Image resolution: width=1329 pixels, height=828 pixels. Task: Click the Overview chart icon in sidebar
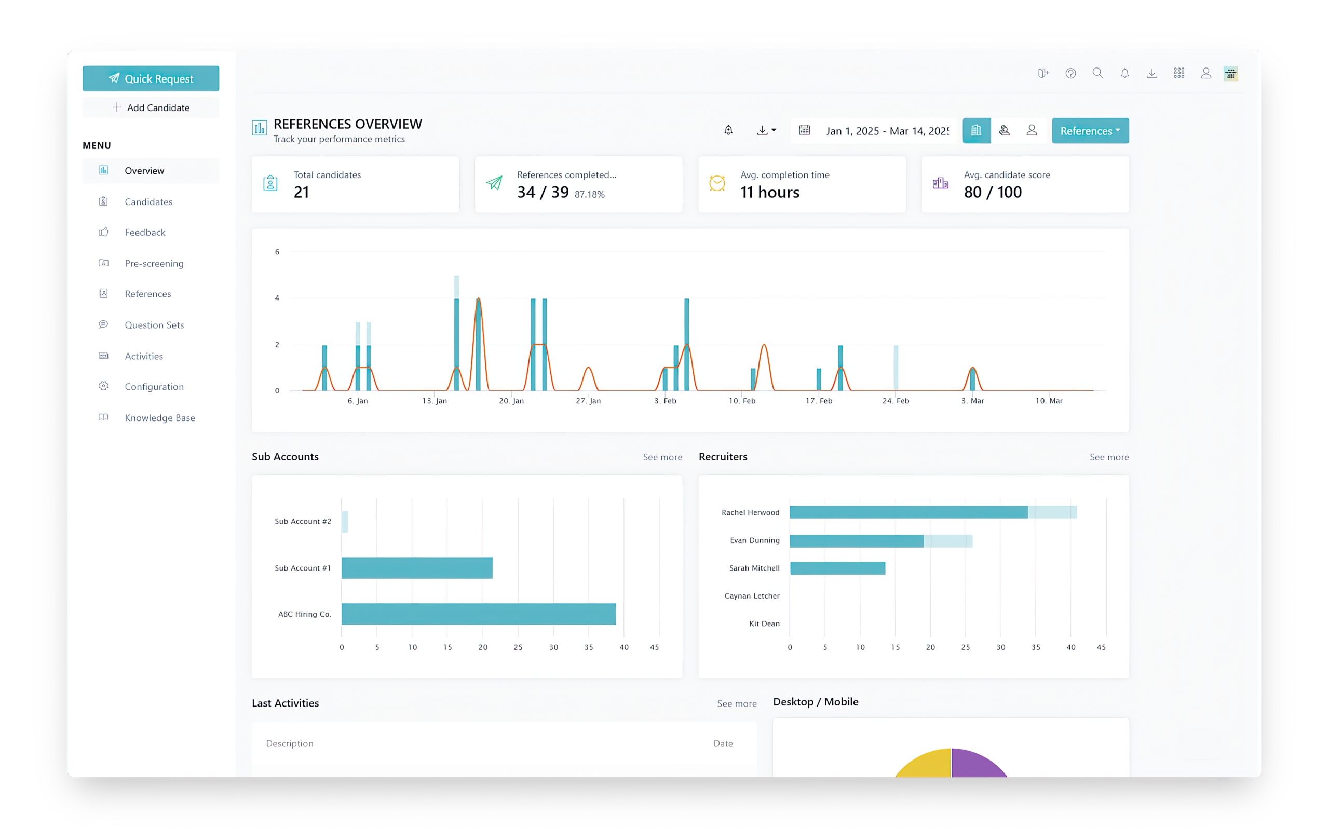click(103, 170)
